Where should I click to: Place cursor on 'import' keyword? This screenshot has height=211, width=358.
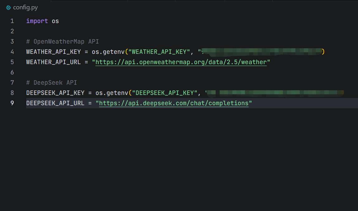pyautogui.click(x=37, y=21)
